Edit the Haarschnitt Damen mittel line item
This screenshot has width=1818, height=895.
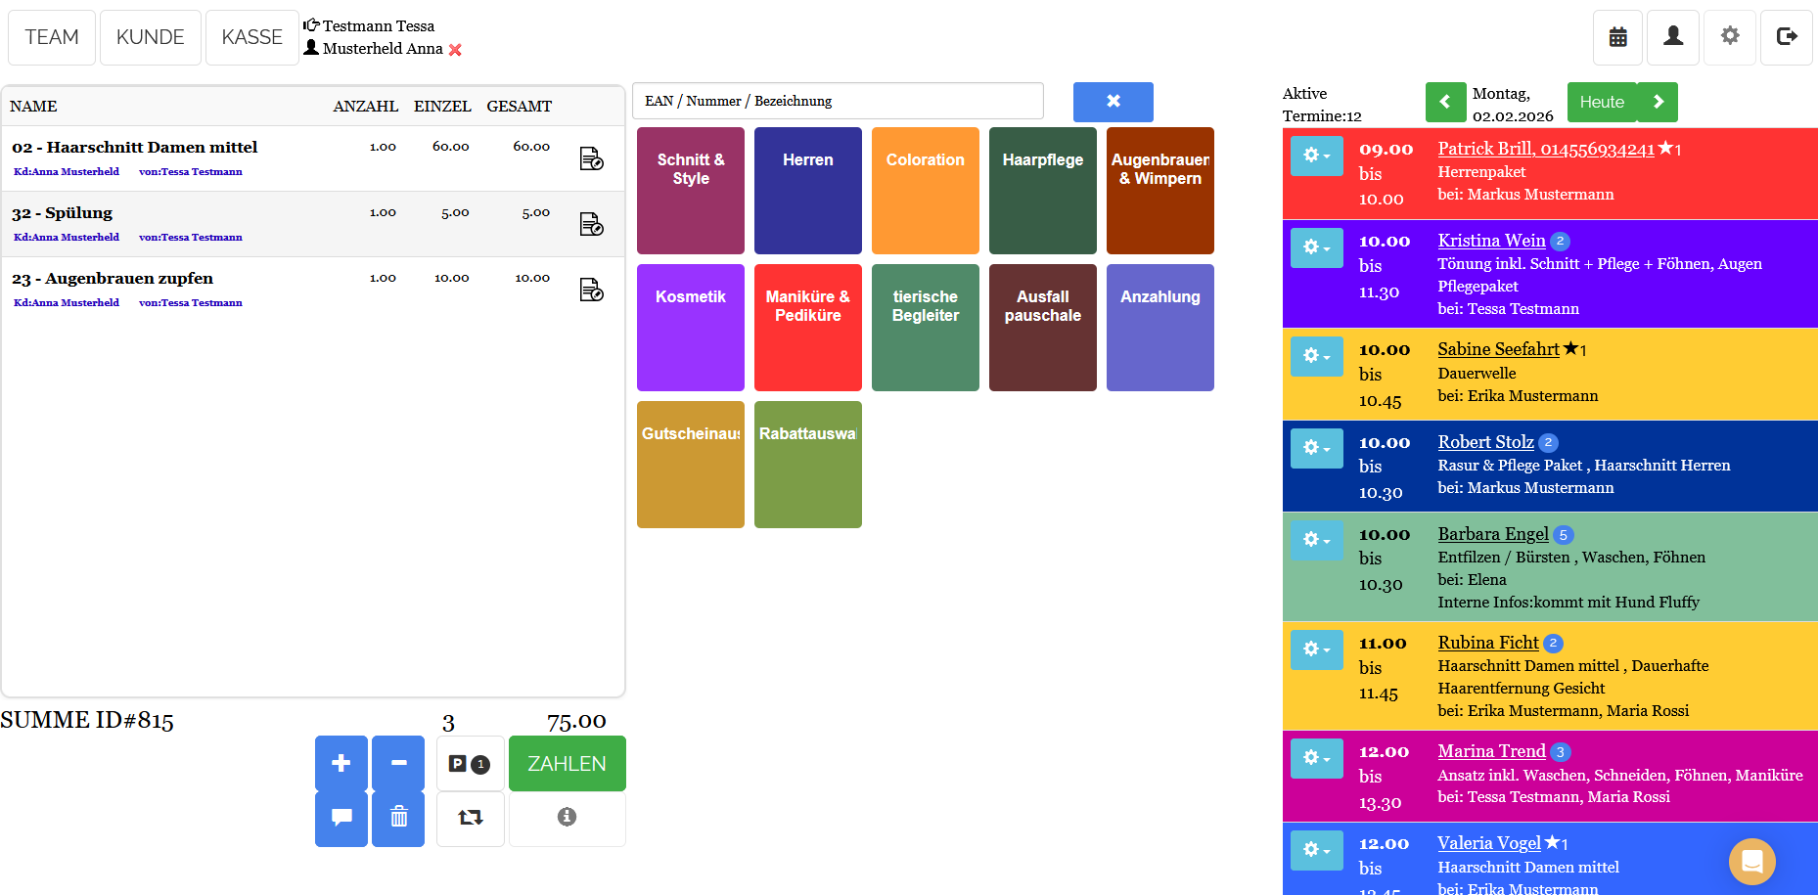point(591,158)
